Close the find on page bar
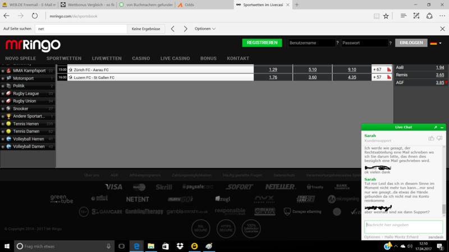Screen dimensions: 449x252 [x=442, y=29]
